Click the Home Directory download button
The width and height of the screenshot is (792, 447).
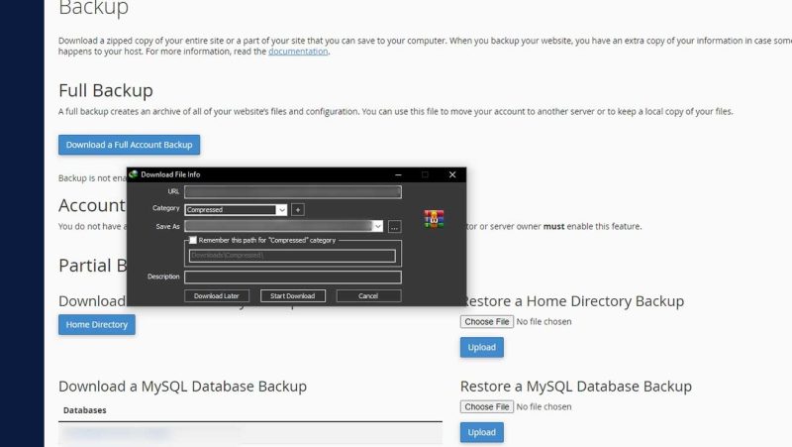pyautogui.click(x=96, y=324)
